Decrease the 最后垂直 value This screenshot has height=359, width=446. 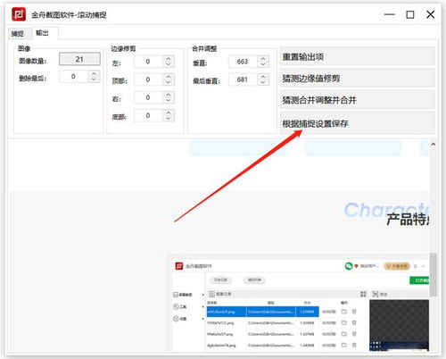coord(263,82)
